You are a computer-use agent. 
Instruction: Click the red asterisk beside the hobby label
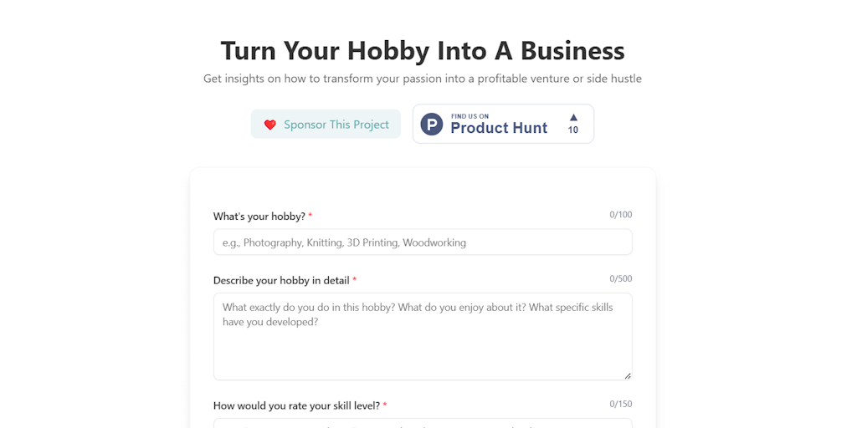click(310, 215)
